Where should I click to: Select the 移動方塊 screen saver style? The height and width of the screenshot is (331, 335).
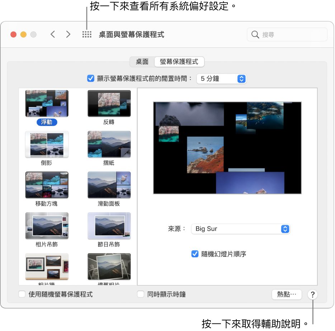(47, 185)
